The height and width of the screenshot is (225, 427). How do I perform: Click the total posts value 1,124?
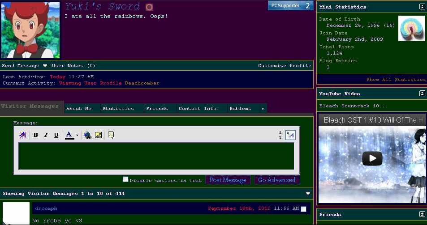334,53
